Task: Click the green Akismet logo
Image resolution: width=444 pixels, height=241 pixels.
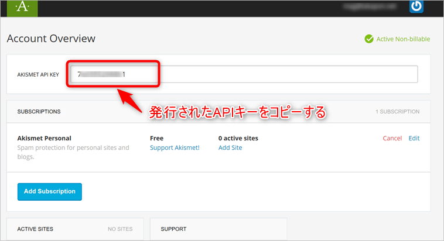Action: point(22,8)
